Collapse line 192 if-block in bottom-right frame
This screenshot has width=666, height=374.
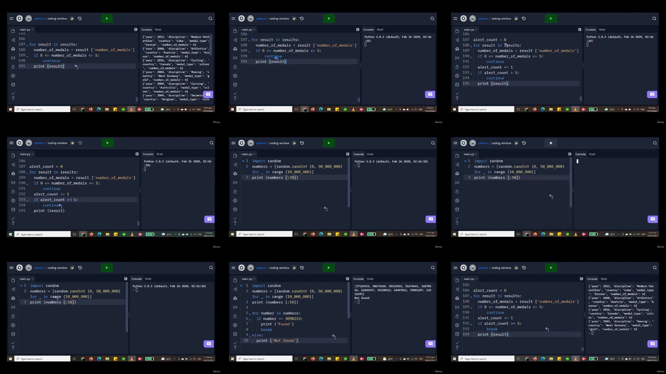pyautogui.click(x=471, y=324)
